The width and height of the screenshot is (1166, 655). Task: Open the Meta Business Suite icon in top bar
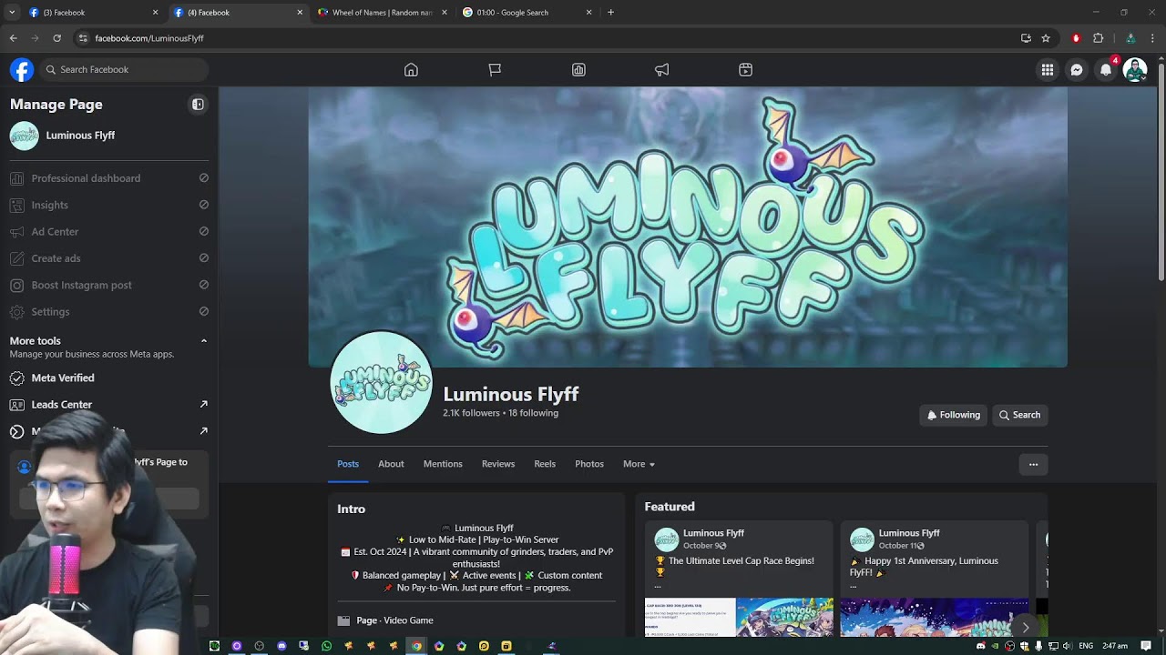(x=745, y=70)
